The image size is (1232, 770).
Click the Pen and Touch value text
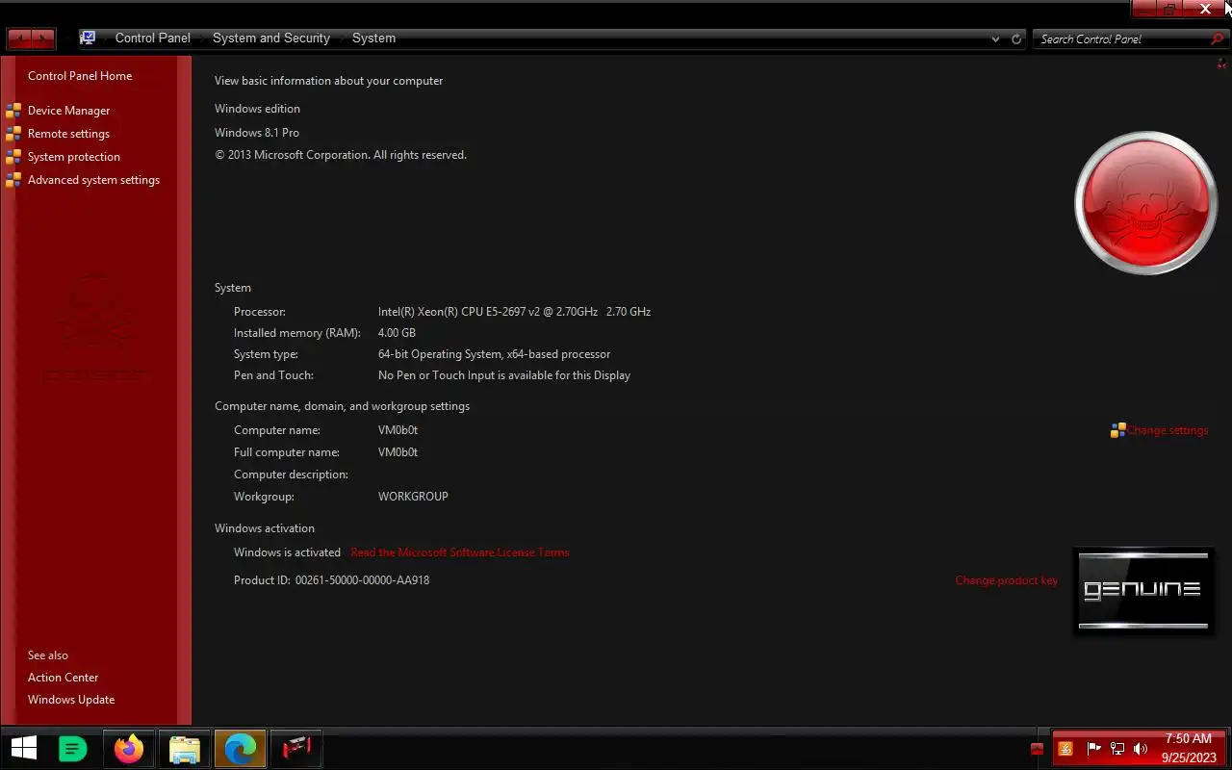coord(504,375)
